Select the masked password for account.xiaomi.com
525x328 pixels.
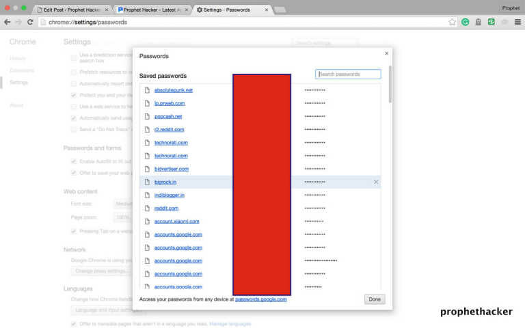tap(314, 221)
